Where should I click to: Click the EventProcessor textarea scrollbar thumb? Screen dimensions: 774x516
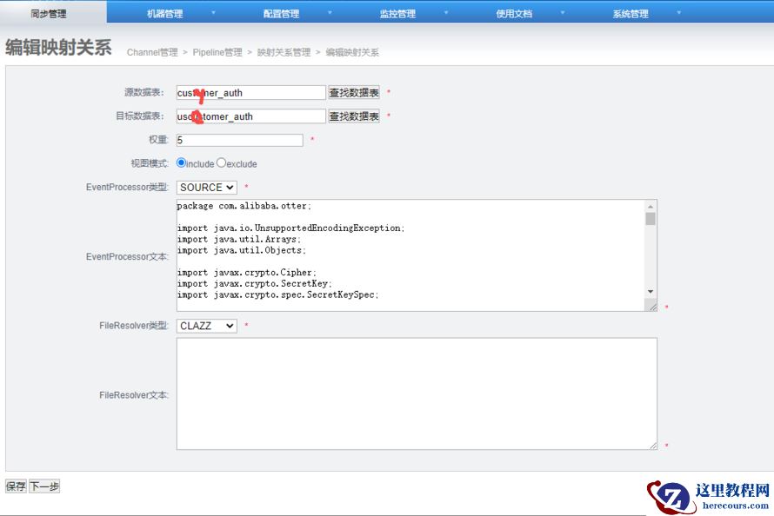pyautogui.click(x=651, y=219)
